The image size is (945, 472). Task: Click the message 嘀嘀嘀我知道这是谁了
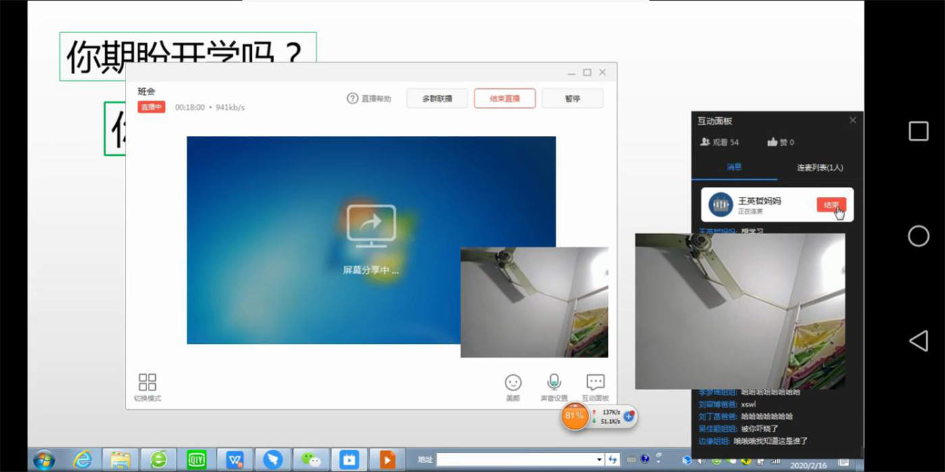[771, 441]
